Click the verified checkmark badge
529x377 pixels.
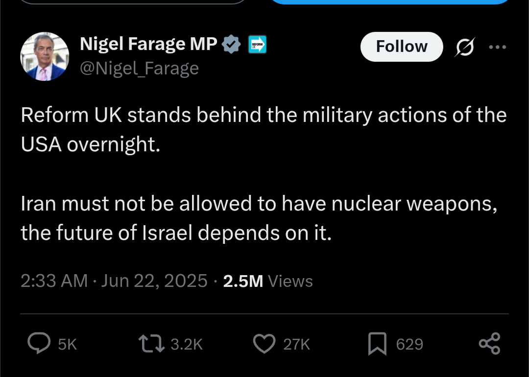(x=231, y=44)
